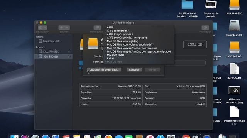Click the disk4s2 device value

click(201, 104)
